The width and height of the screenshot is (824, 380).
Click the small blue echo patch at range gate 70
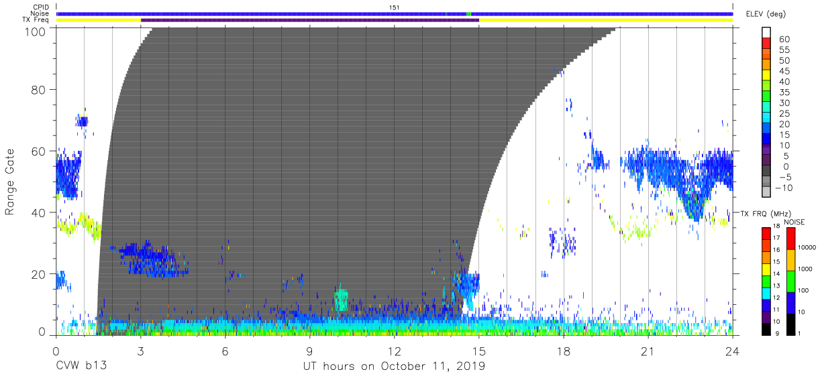pos(82,121)
